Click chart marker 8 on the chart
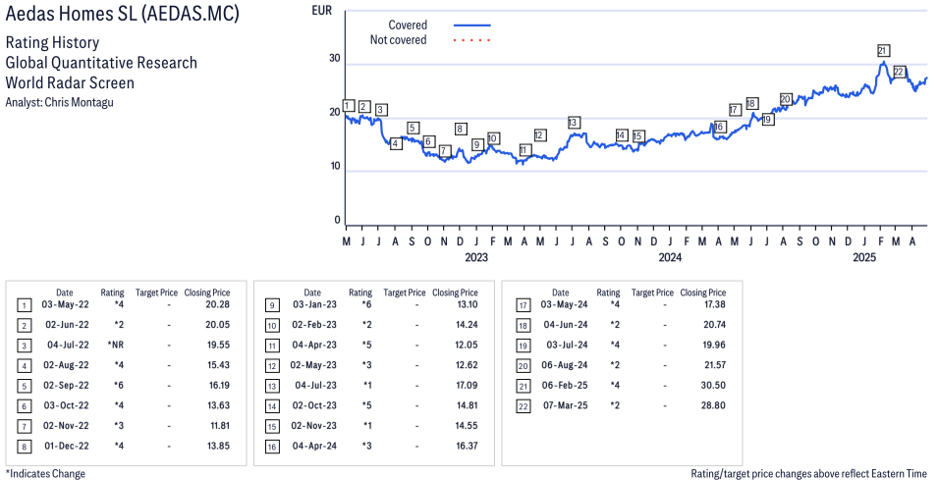 [460, 130]
